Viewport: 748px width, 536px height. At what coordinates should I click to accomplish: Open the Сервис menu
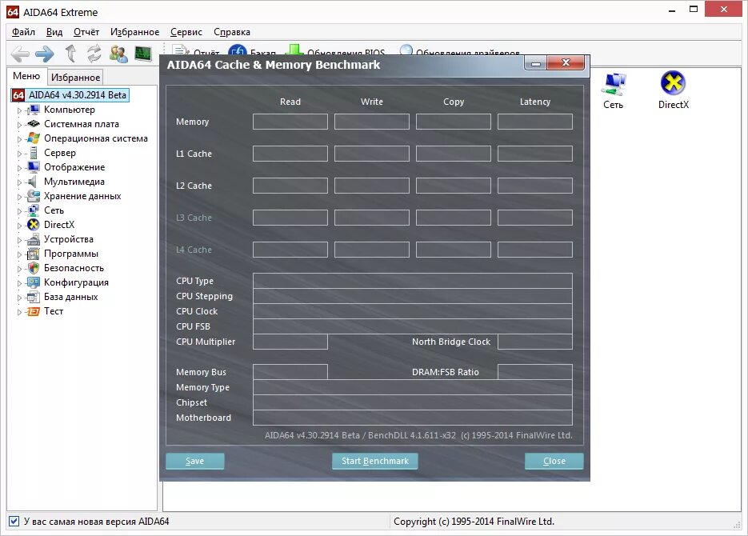coord(186,32)
